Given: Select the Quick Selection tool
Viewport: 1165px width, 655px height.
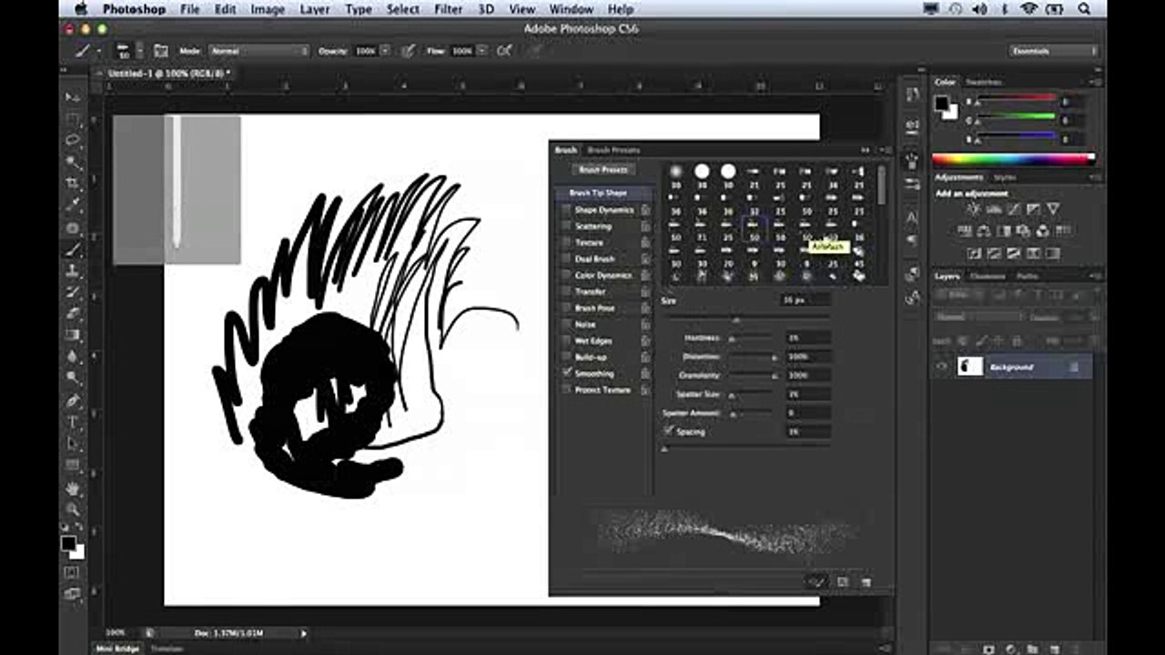Looking at the screenshot, I should click(x=73, y=162).
